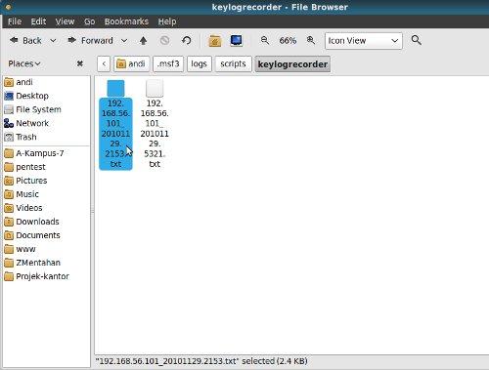Viewport: 489px width, 370px height.
Task: Click the keylogrecorder path button
Action: (x=292, y=64)
